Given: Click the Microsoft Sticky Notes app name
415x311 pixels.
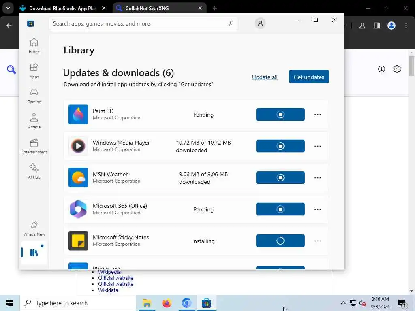Looking at the screenshot, I should [x=121, y=237].
